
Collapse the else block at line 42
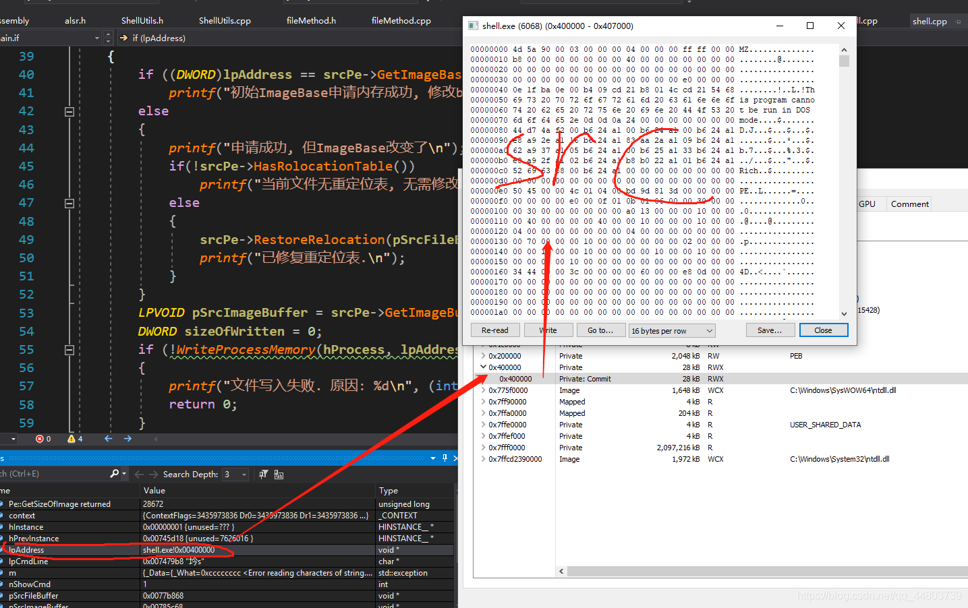tap(69, 111)
